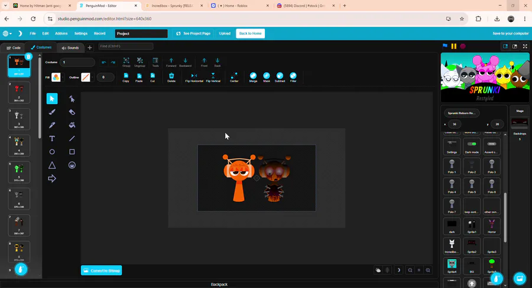Click See Project Page
Screen dimensions: 532x288
tap(193, 34)
